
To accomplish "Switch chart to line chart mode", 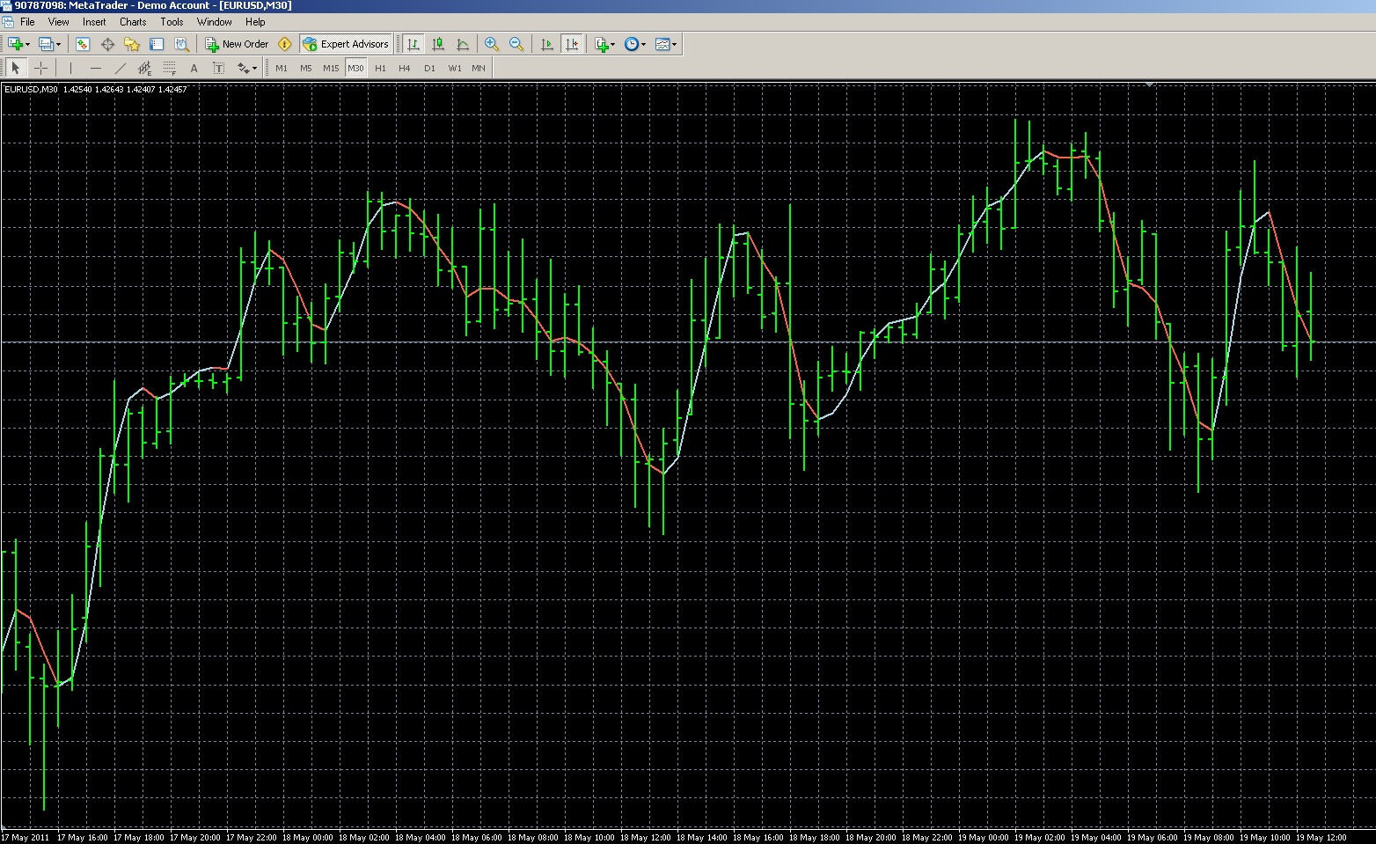I will click(x=463, y=44).
